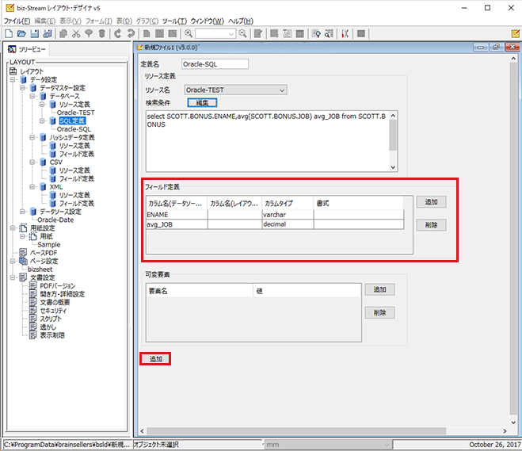Create a new file from the toolbar

9,33
